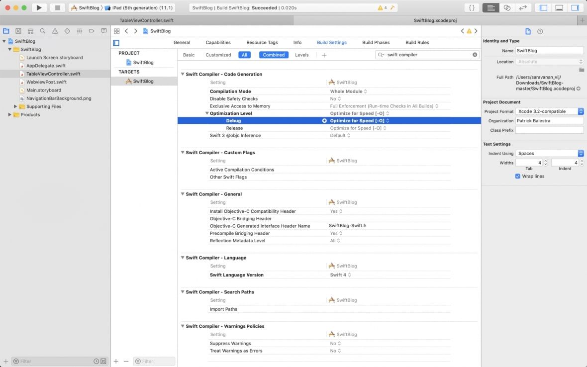Open the Info tab
The width and height of the screenshot is (587, 367).
pos(297,43)
